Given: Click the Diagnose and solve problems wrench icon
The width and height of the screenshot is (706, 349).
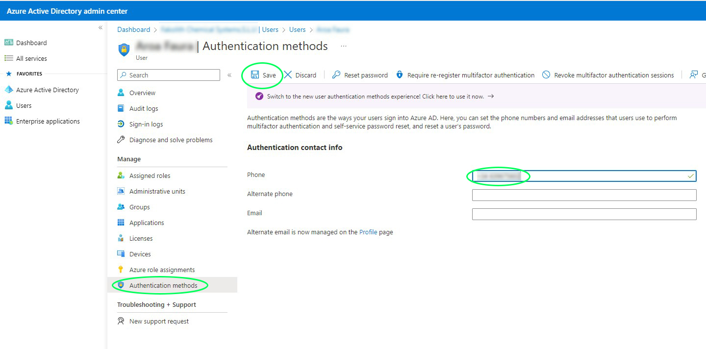Looking at the screenshot, I should tap(121, 140).
